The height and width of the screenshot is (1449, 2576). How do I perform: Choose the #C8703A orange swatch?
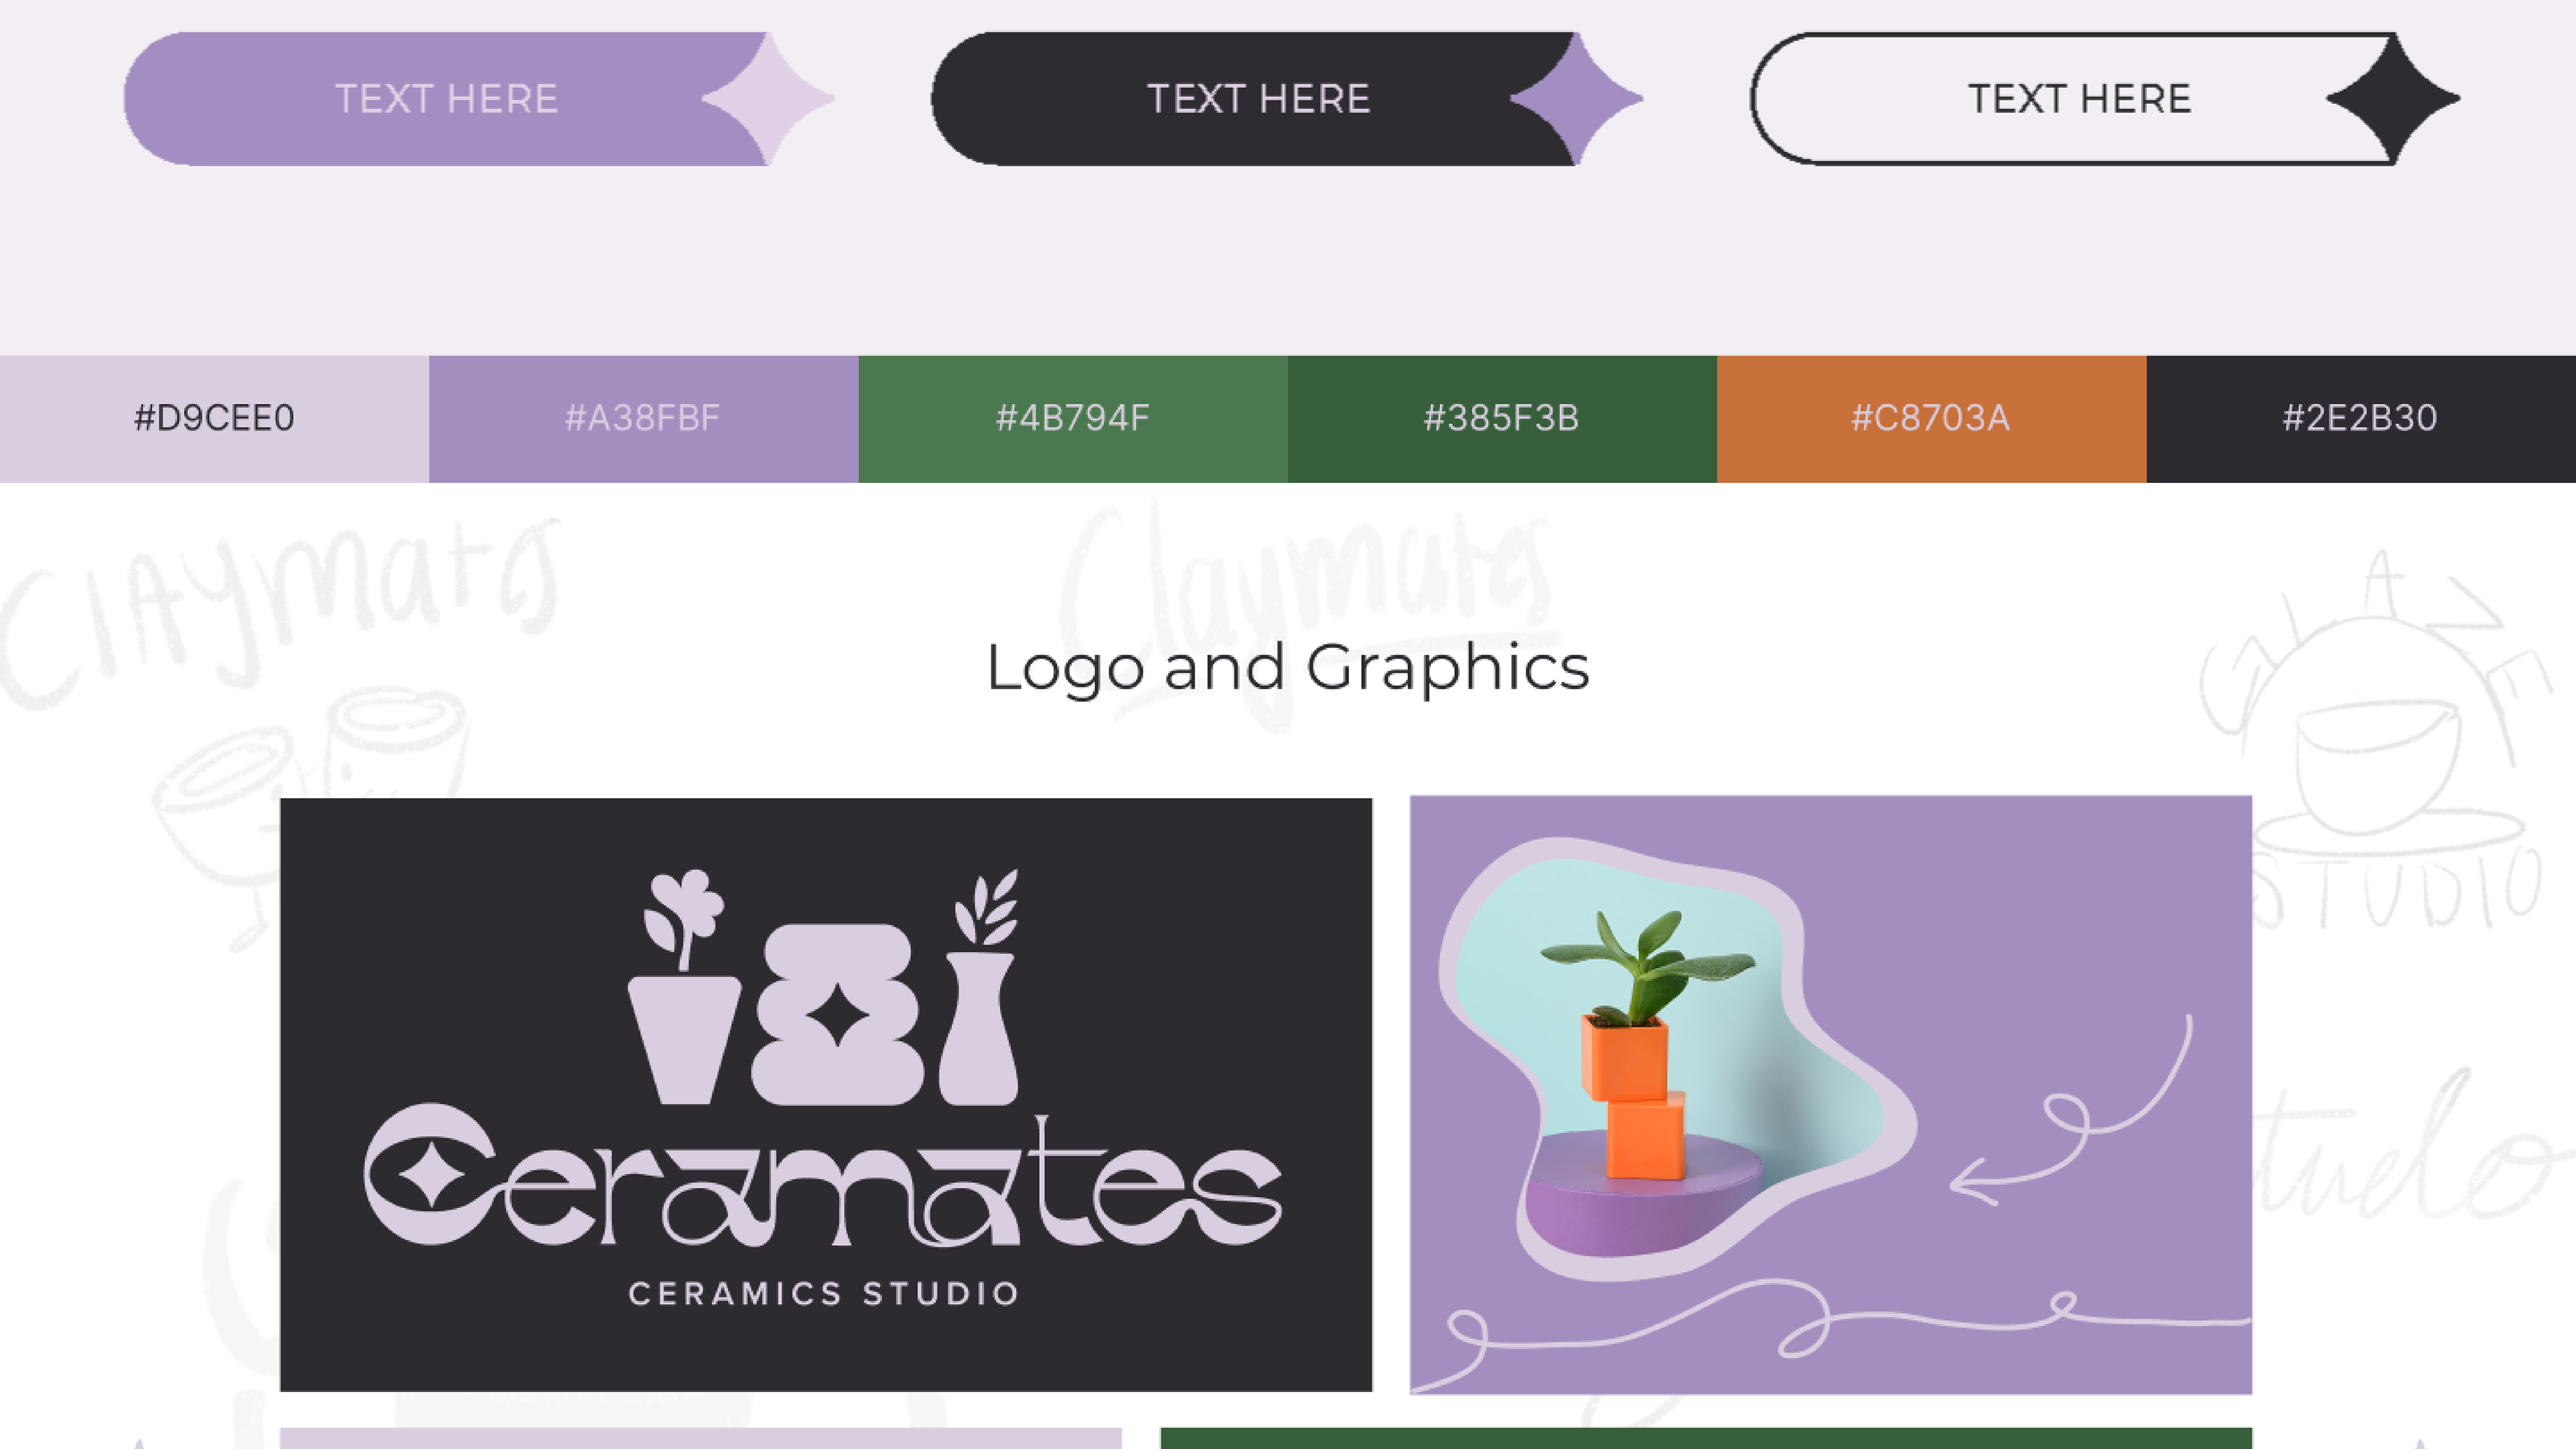coord(1930,418)
